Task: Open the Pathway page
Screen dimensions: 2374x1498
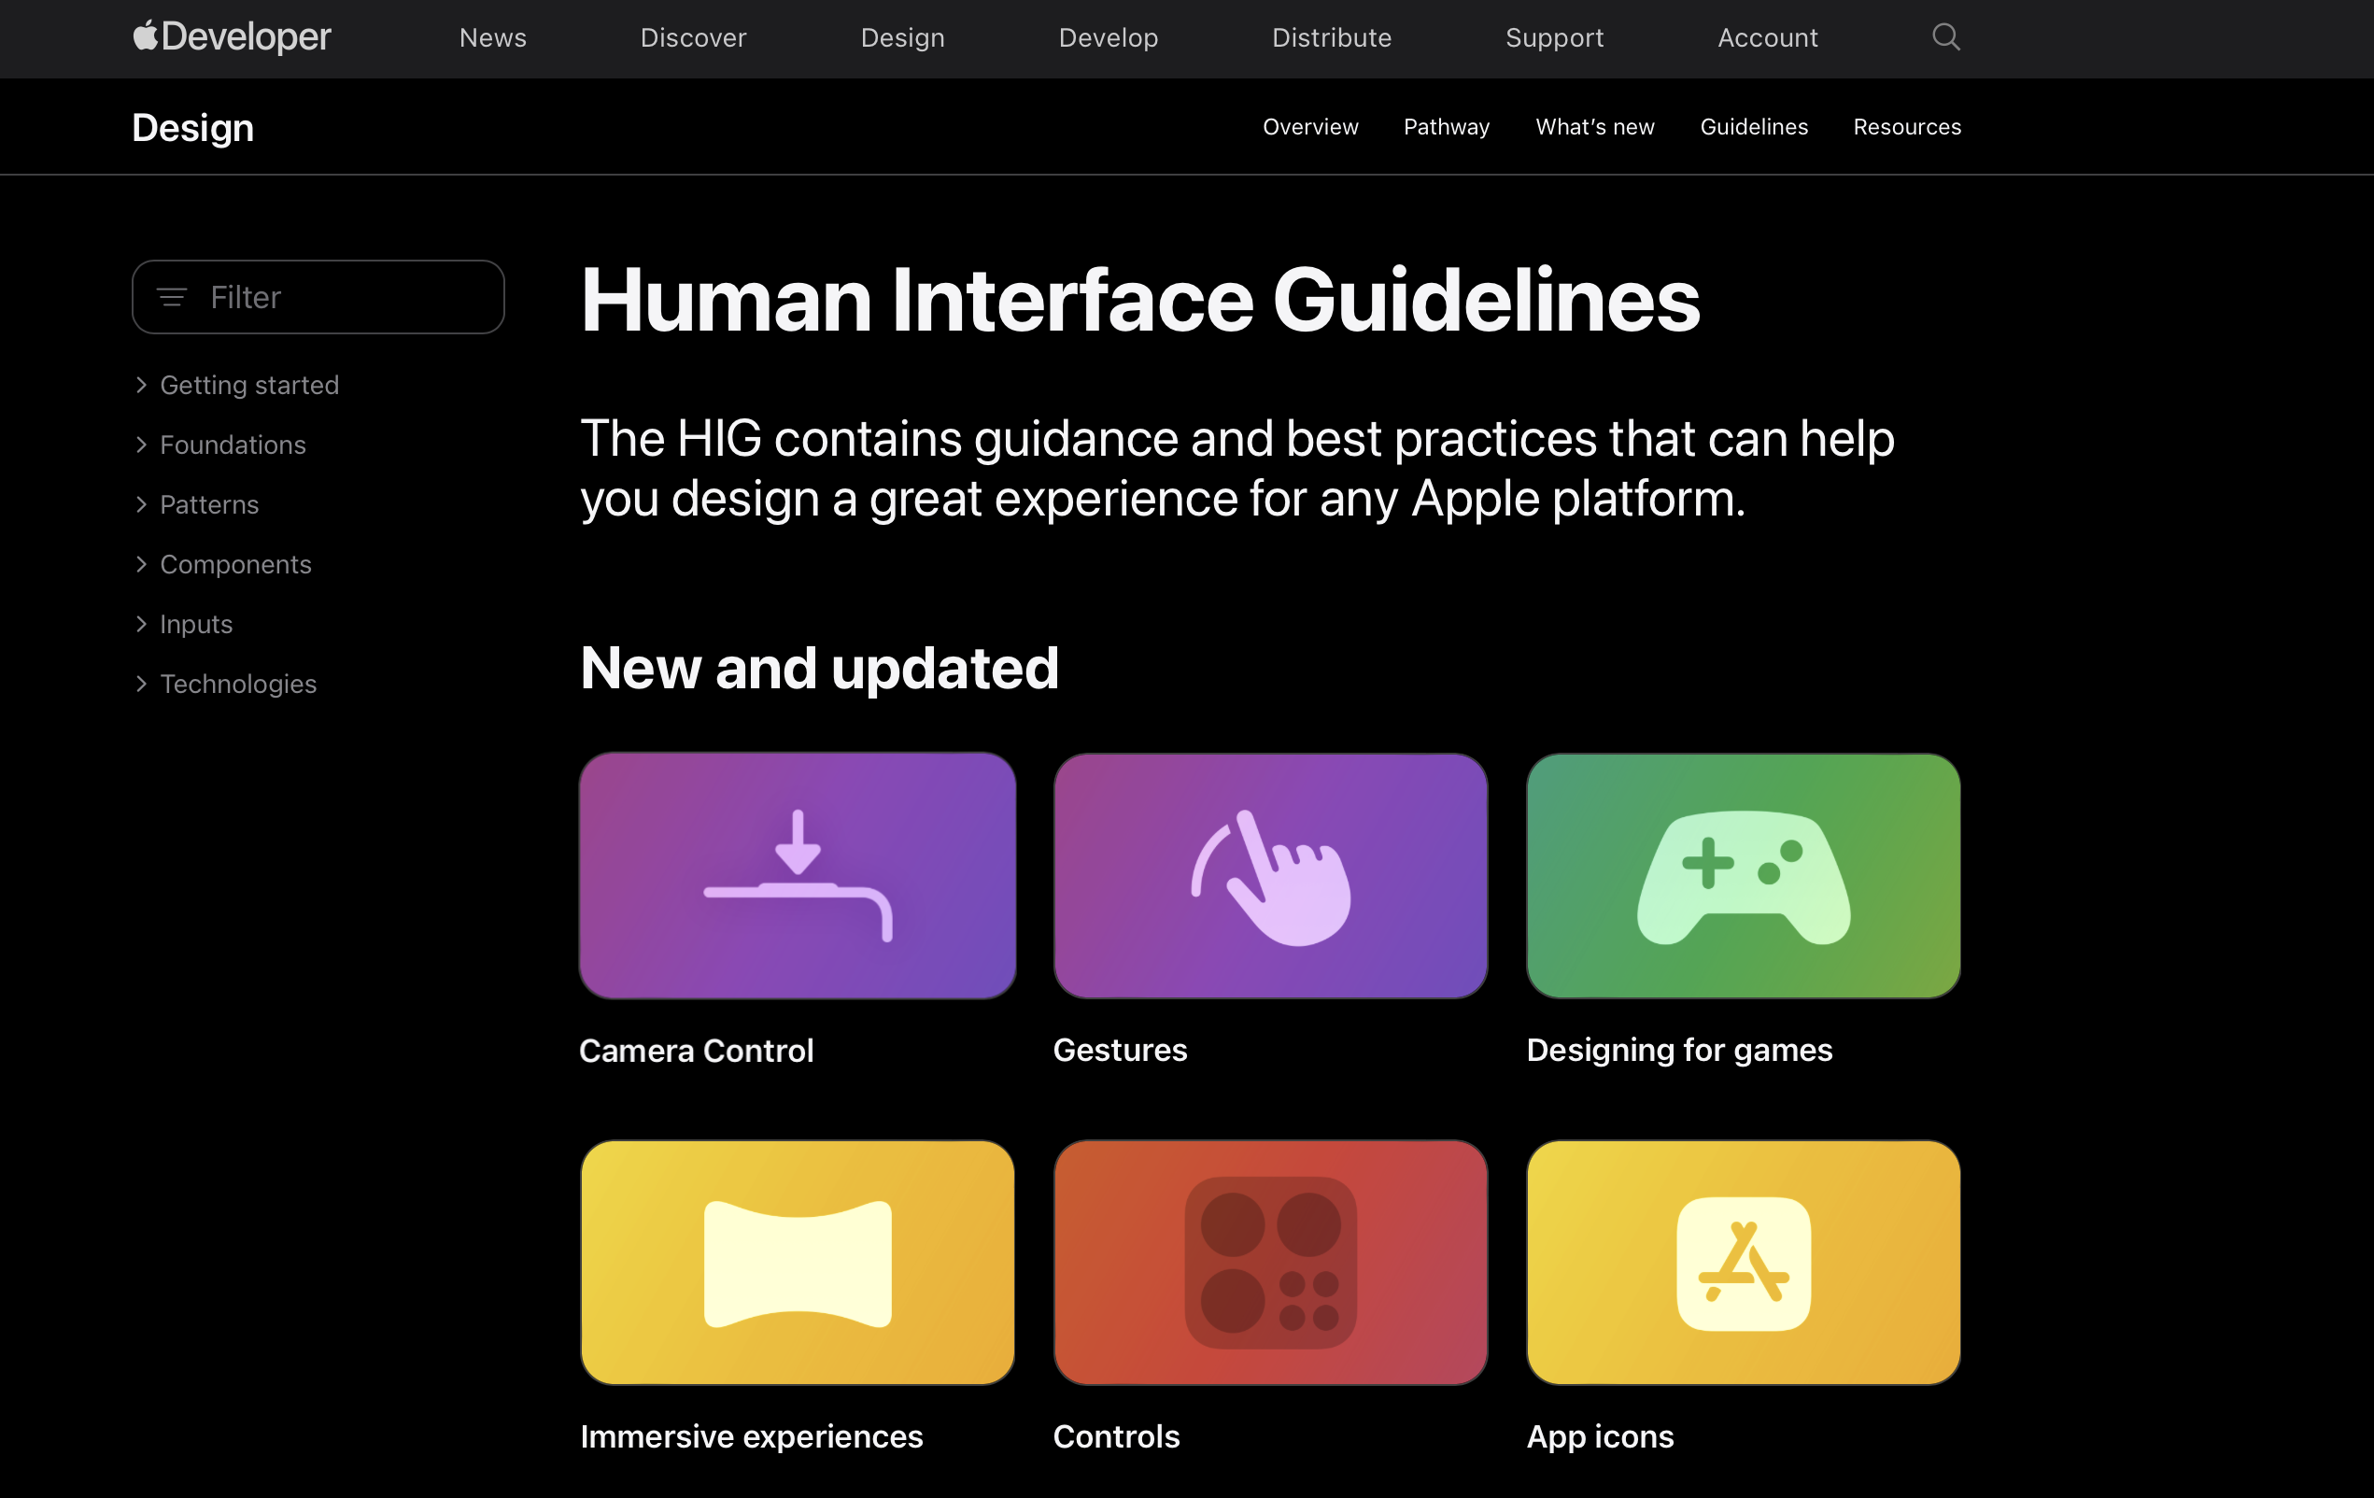Action: click(1448, 126)
